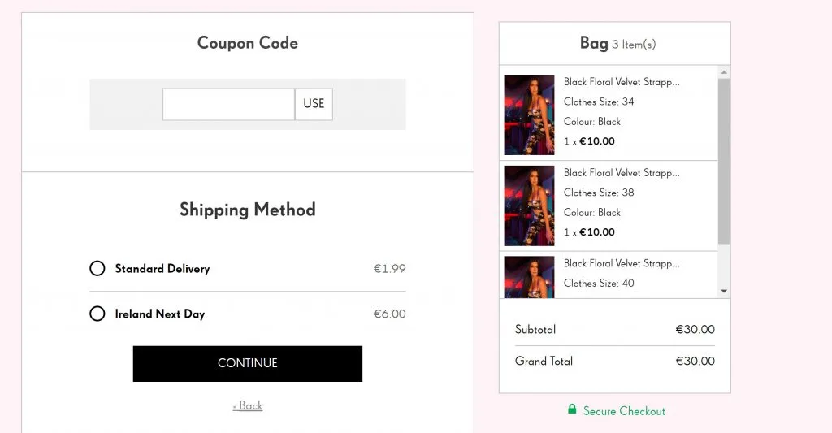
Task: Choose the Ireland Next Day radio option
Action: (97, 314)
